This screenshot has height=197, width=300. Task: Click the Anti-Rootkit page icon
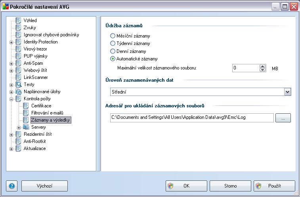click(18, 141)
